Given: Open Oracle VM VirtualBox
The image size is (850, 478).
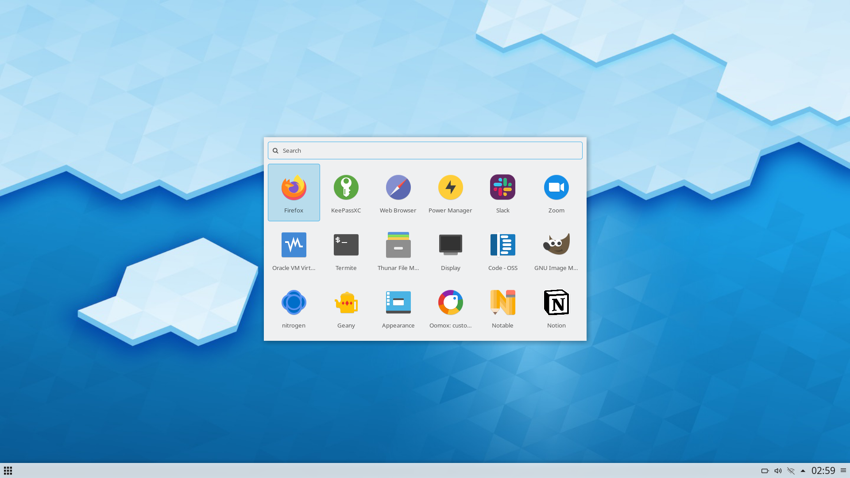Looking at the screenshot, I should click(x=294, y=250).
